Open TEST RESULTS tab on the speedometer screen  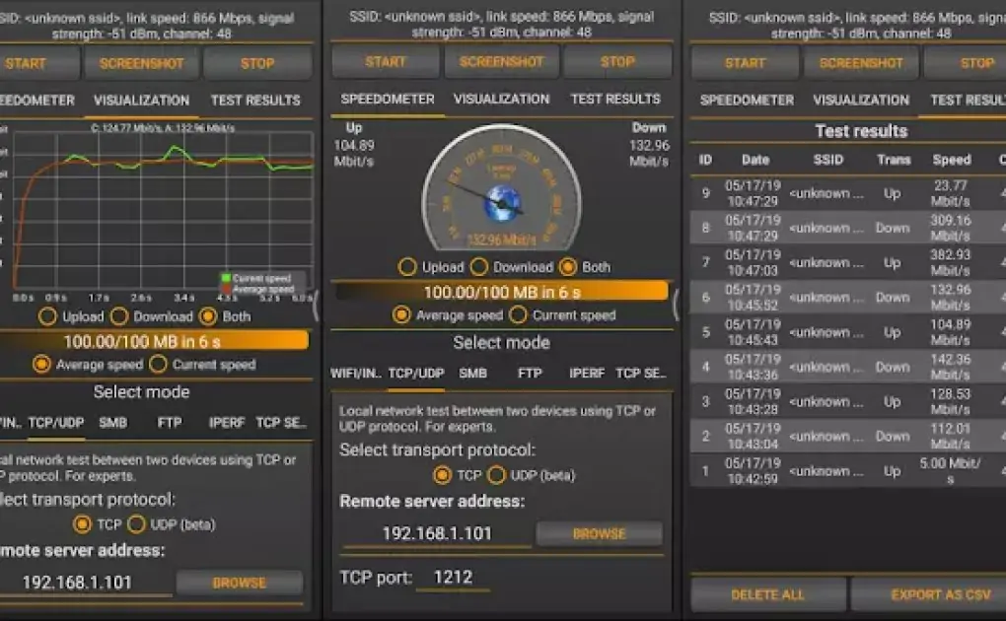click(x=615, y=99)
